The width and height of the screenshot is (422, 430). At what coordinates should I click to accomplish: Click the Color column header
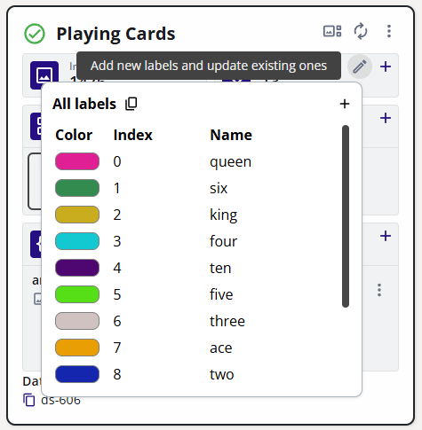click(74, 135)
